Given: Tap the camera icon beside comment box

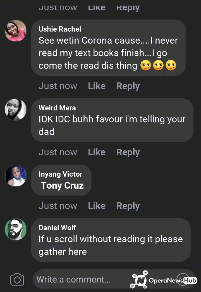Looking at the screenshot, I should pyautogui.click(x=17, y=279).
